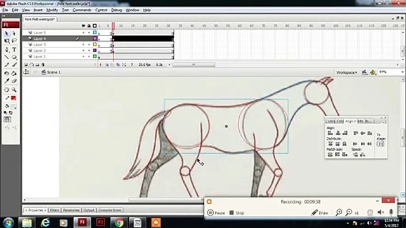Viewport: 406px width, 228px height.
Task: Open the Edit Scene dropdown icon
Action: point(364,72)
